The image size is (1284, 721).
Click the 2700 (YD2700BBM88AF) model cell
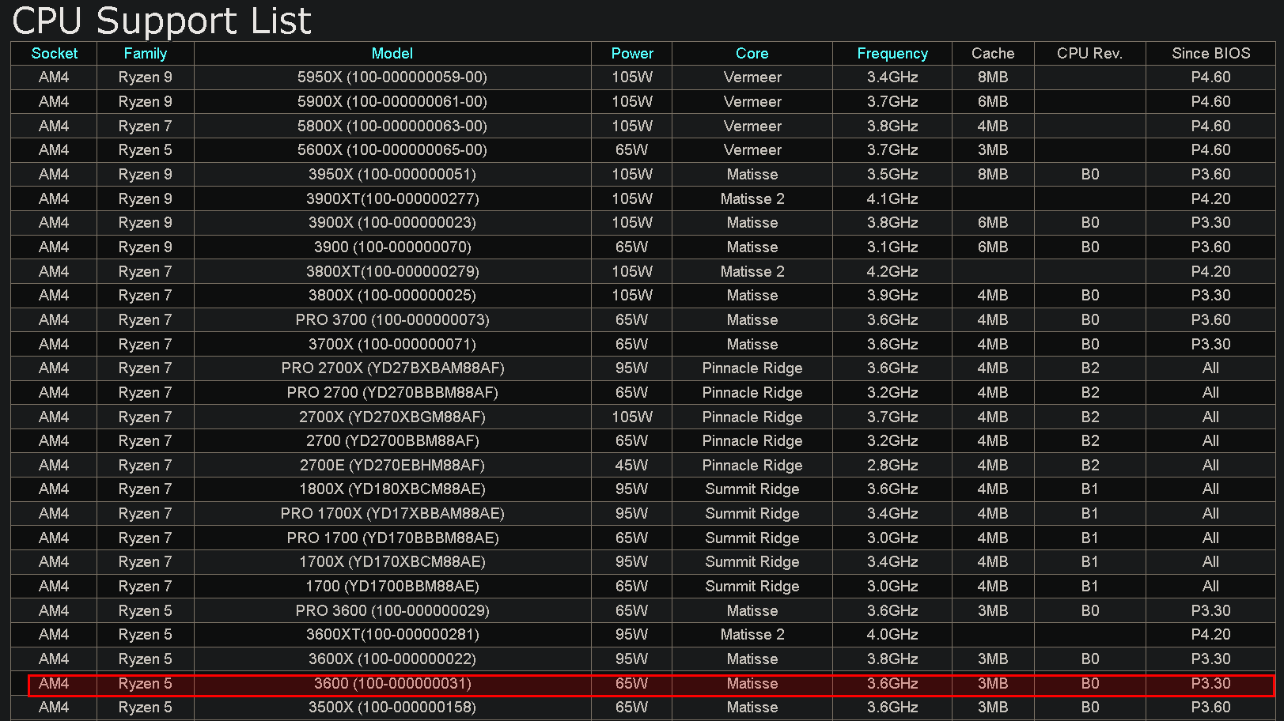[392, 441]
